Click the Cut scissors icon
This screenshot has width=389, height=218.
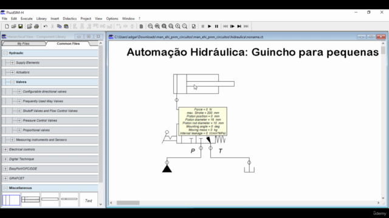(x=52, y=26)
